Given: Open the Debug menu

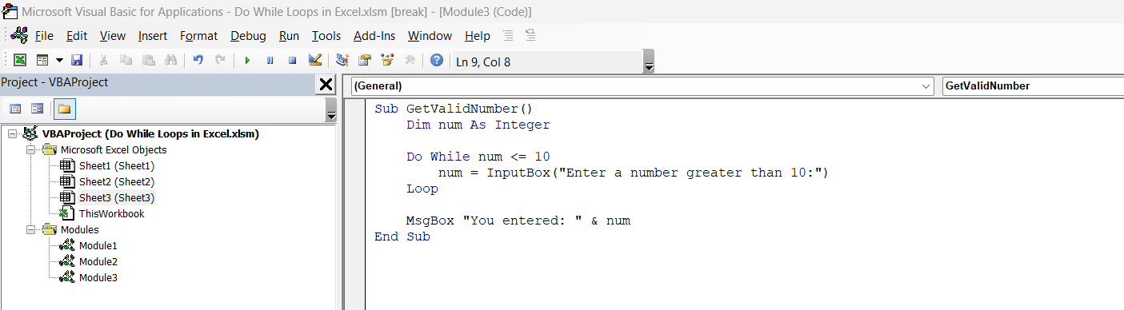Looking at the screenshot, I should pos(248,36).
